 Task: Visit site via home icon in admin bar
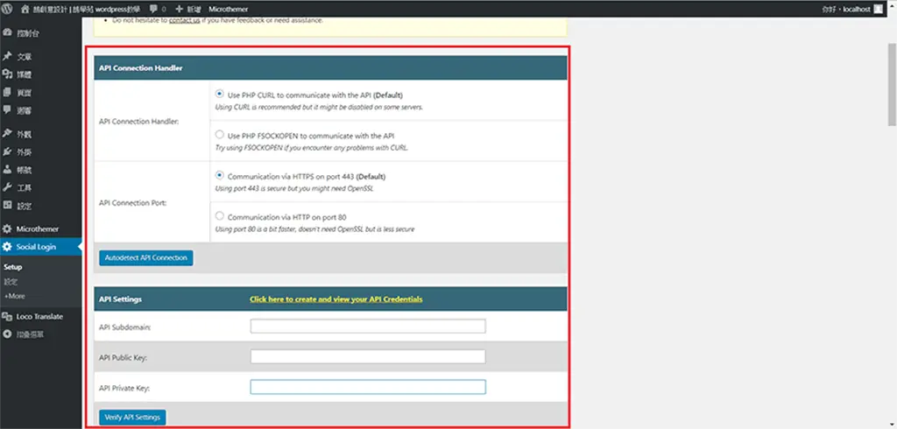click(25, 9)
